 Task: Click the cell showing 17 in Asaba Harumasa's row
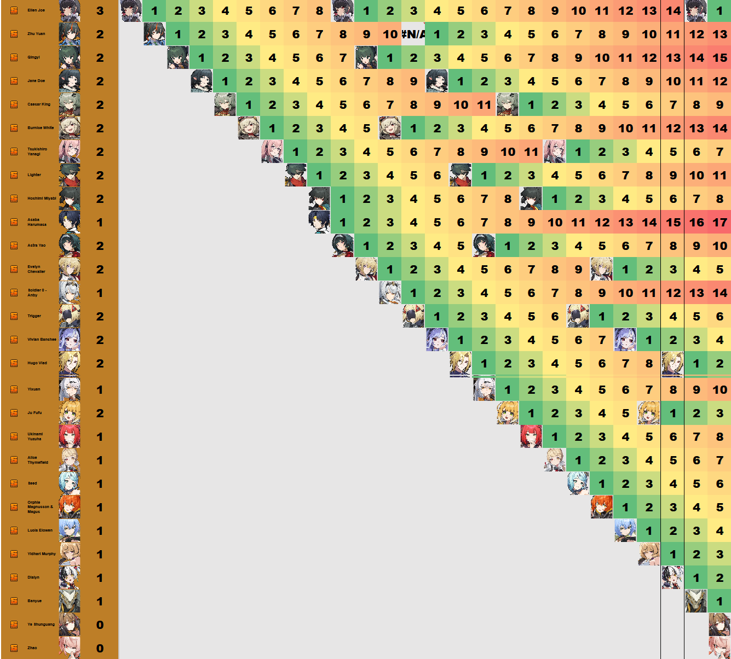(x=720, y=222)
